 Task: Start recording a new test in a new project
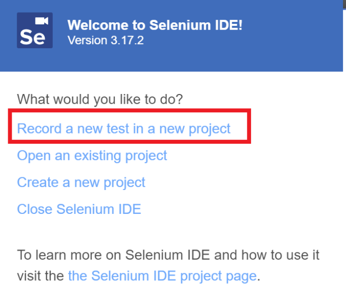123,129
